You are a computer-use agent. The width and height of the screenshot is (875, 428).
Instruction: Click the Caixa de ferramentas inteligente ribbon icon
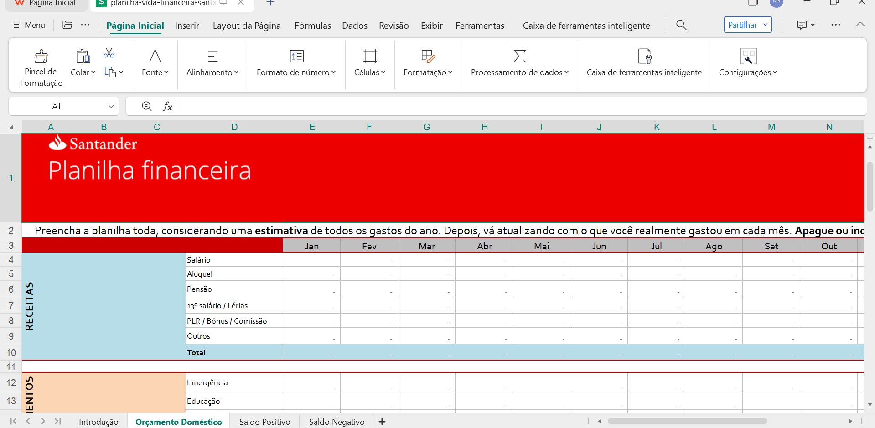pyautogui.click(x=644, y=56)
